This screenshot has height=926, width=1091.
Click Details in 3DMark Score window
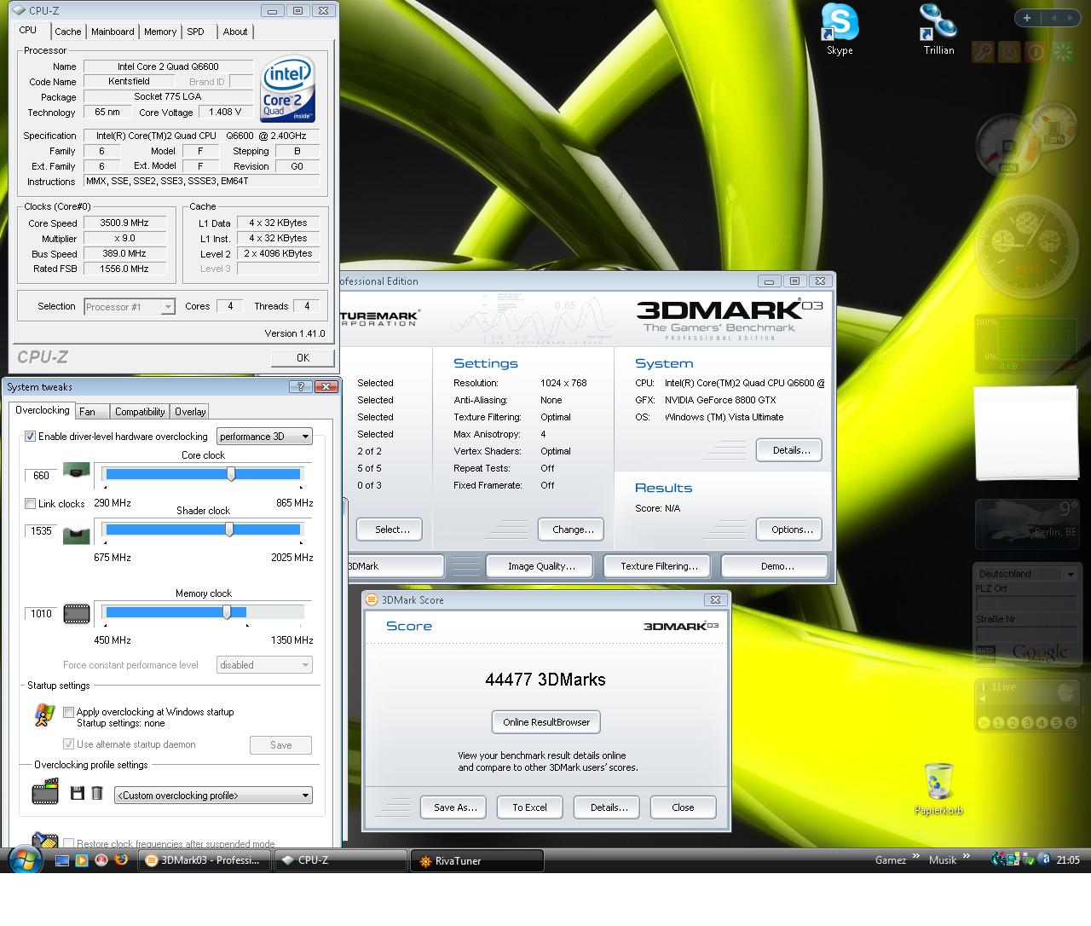pyautogui.click(x=609, y=807)
